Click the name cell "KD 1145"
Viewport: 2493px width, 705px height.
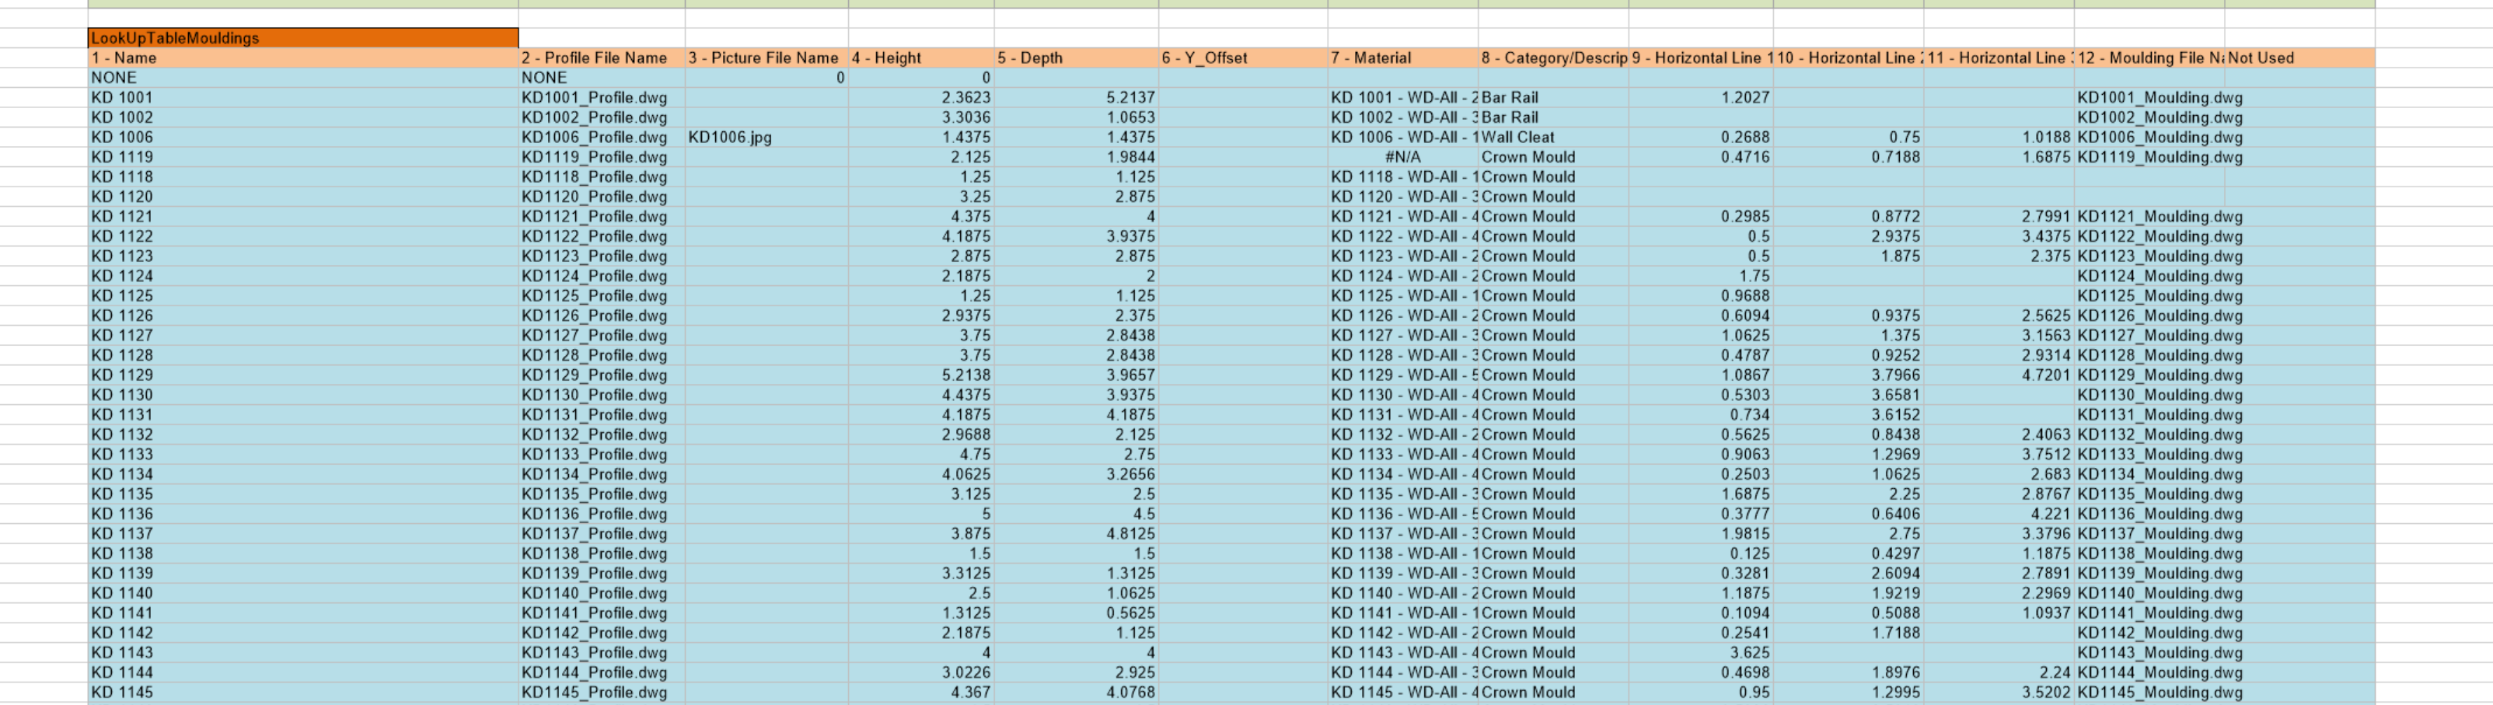point(303,693)
